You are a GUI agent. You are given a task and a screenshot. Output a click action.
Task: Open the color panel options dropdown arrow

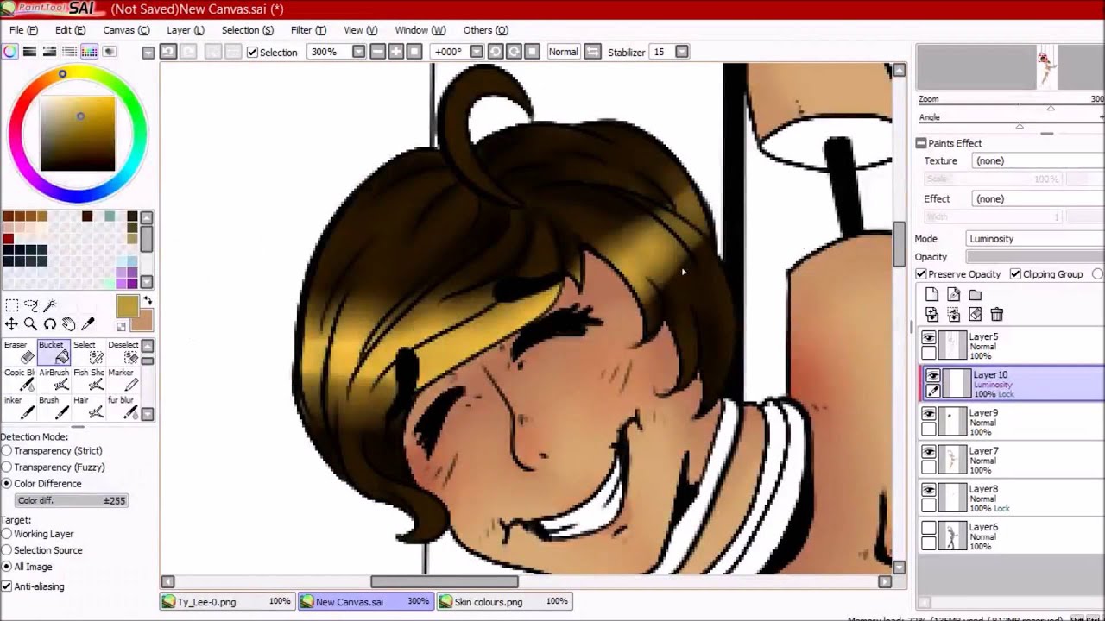tap(148, 53)
